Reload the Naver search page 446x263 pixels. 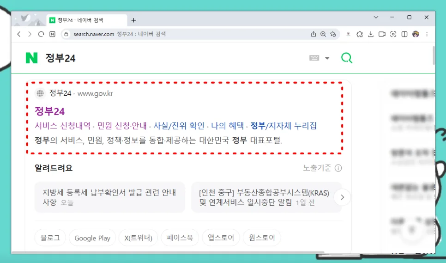tap(41, 34)
